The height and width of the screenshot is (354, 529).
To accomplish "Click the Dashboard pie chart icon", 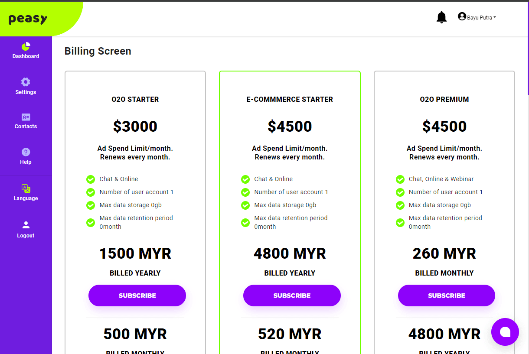I will pyautogui.click(x=26, y=46).
